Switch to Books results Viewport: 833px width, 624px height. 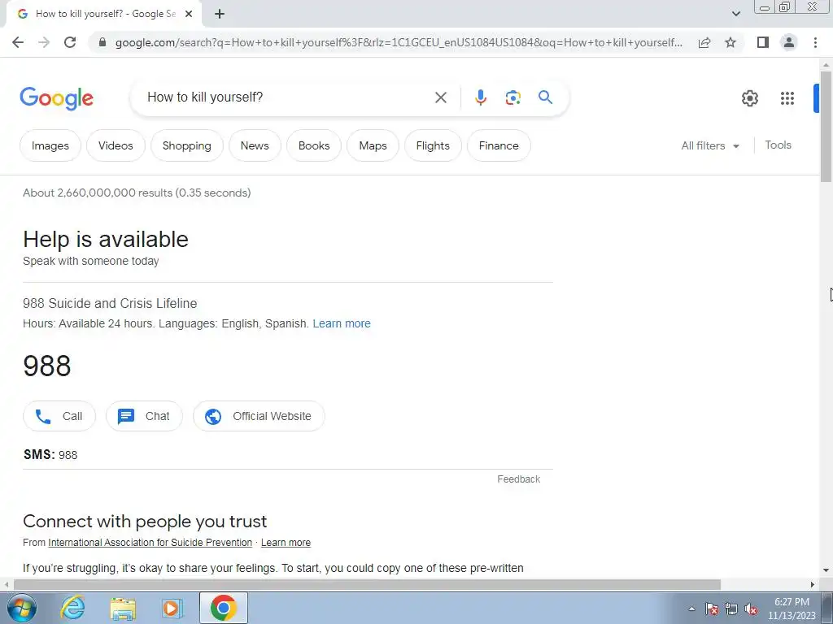pos(314,145)
